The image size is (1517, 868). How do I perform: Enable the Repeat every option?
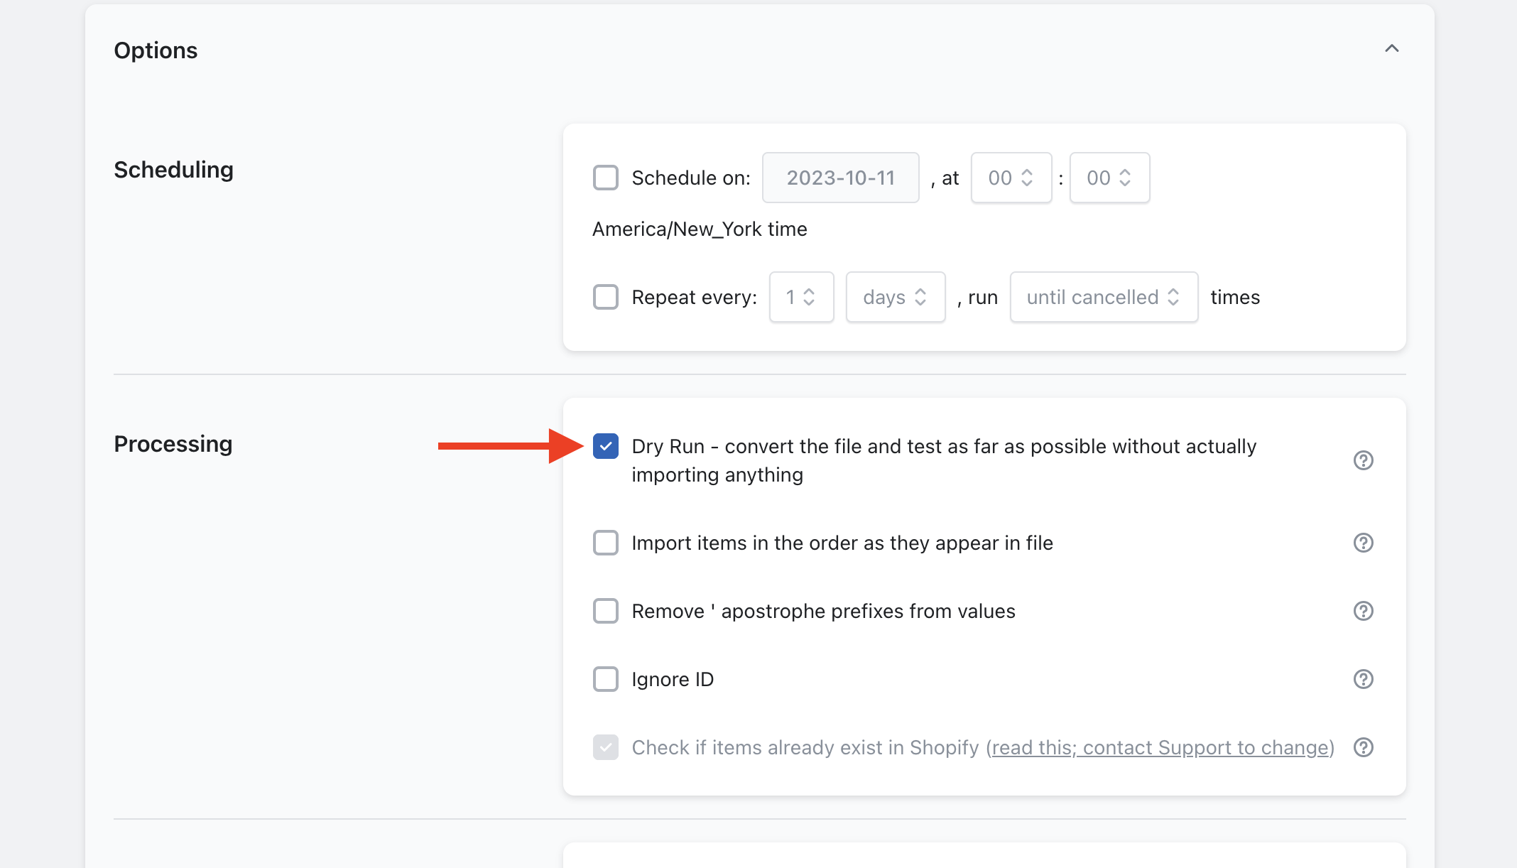605,297
